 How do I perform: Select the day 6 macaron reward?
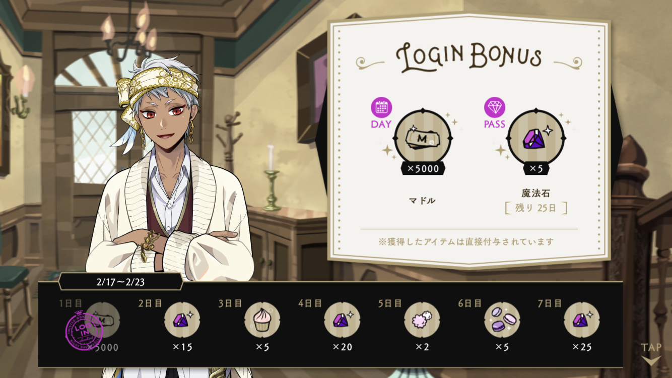pos(502,320)
